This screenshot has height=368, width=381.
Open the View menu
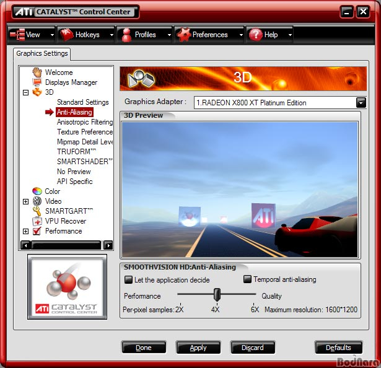pos(32,35)
